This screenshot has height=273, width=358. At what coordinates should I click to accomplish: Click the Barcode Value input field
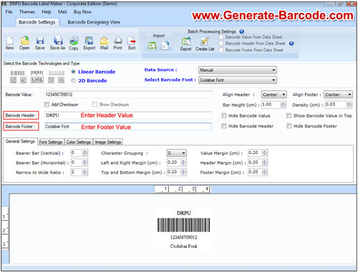pos(128,95)
